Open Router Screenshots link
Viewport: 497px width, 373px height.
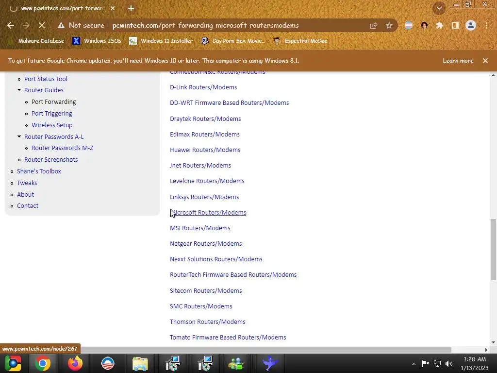[50, 159]
